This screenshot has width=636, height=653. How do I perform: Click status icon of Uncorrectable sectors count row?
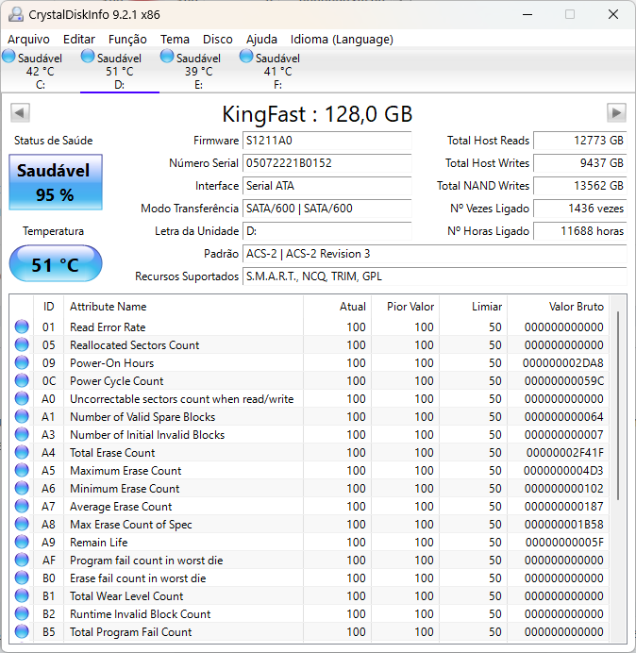(22, 398)
